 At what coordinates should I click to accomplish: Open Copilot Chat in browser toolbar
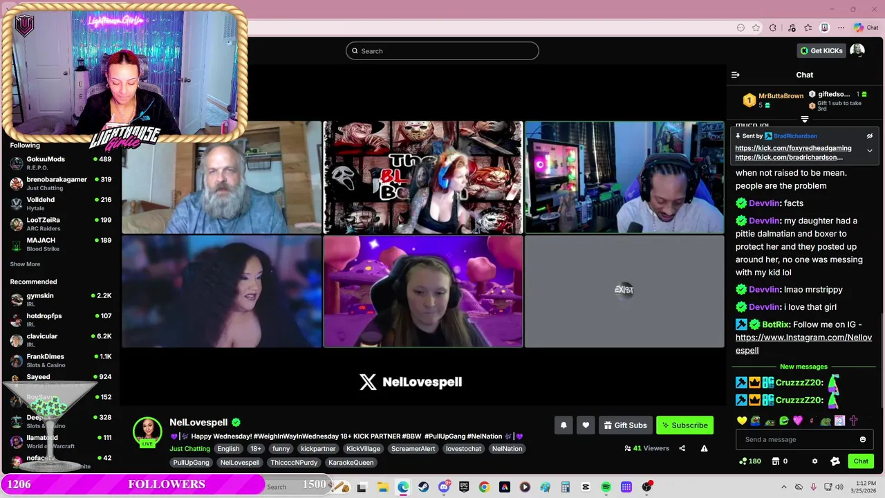point(866,28)
